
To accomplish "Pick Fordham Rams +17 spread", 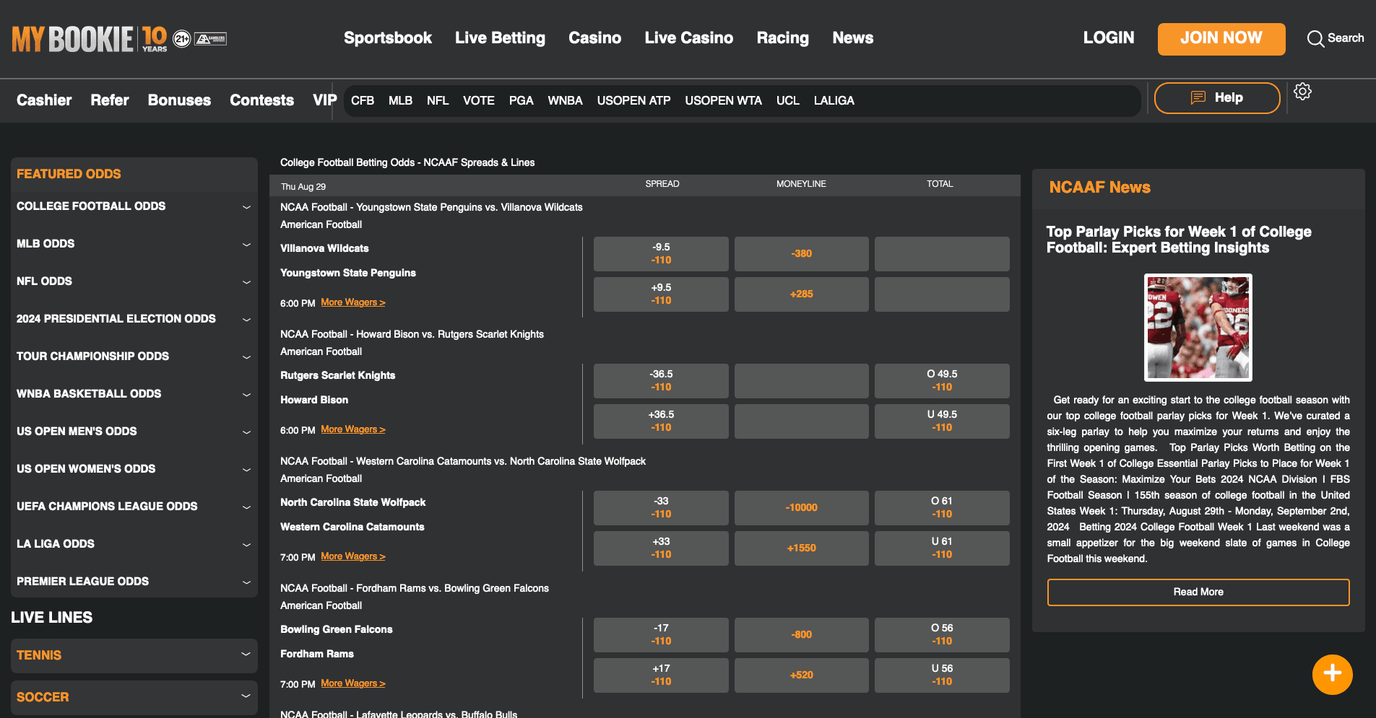I will point(661,675).
